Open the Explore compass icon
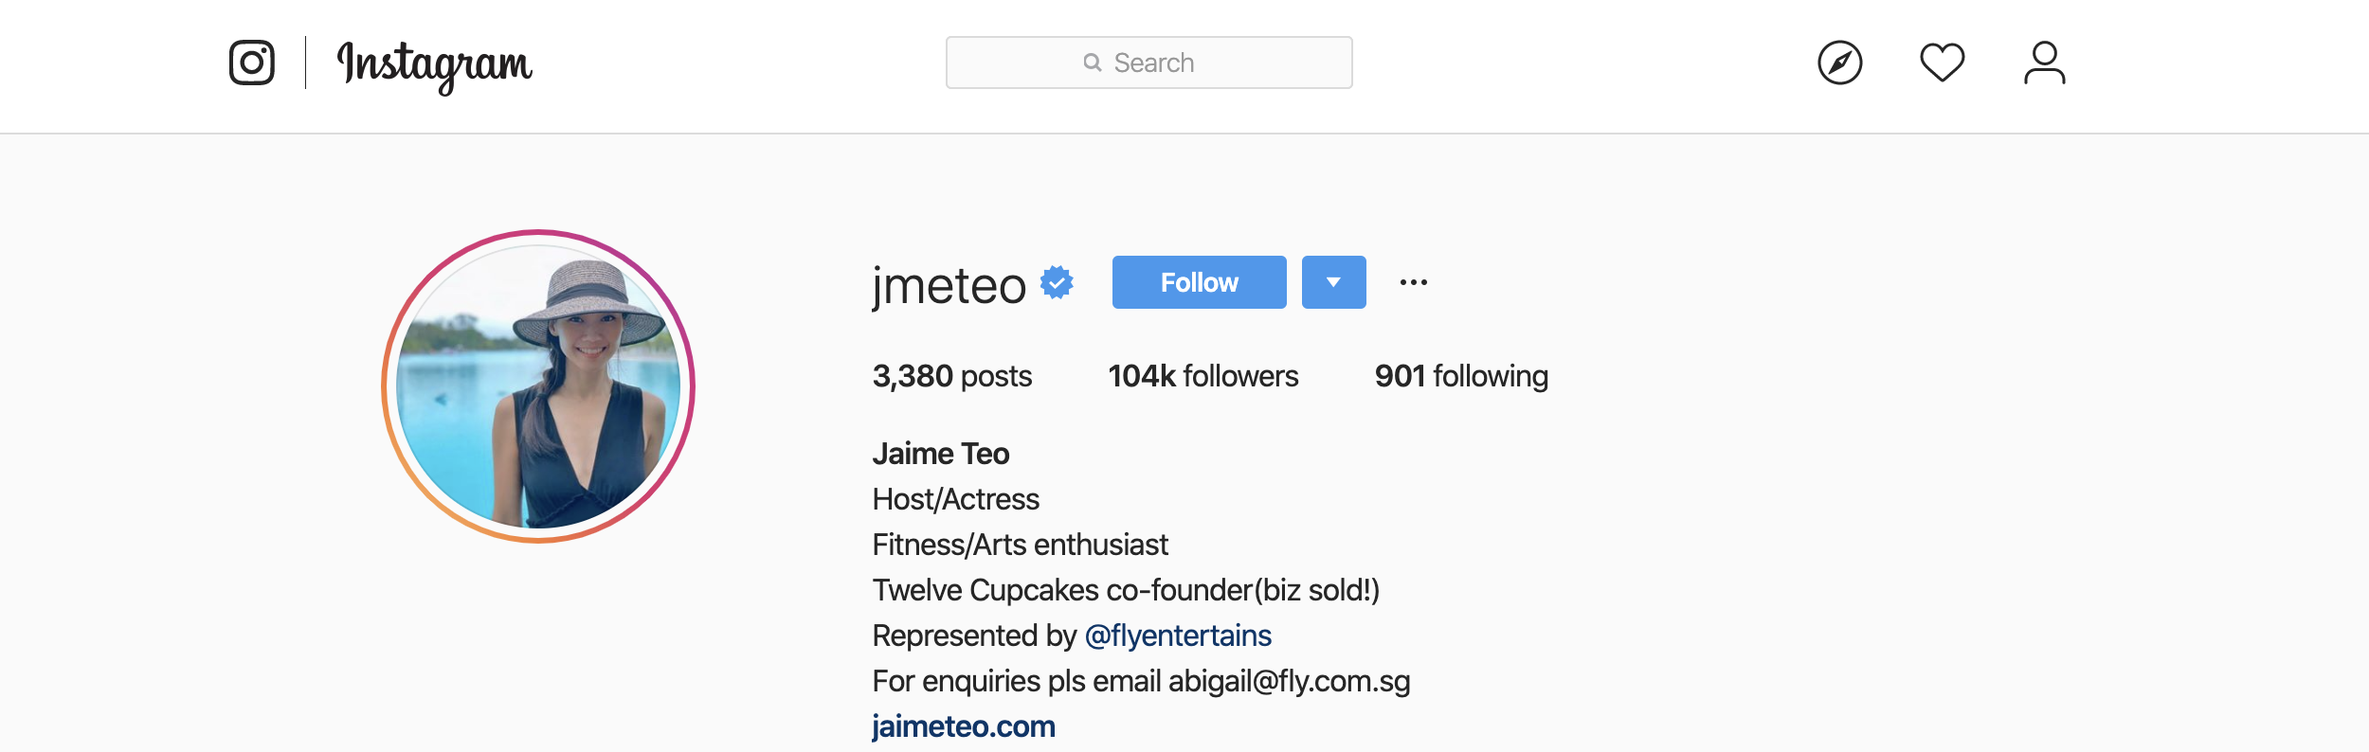Viewport: 2369px width, 752px height. click(x=1839, y=63)
